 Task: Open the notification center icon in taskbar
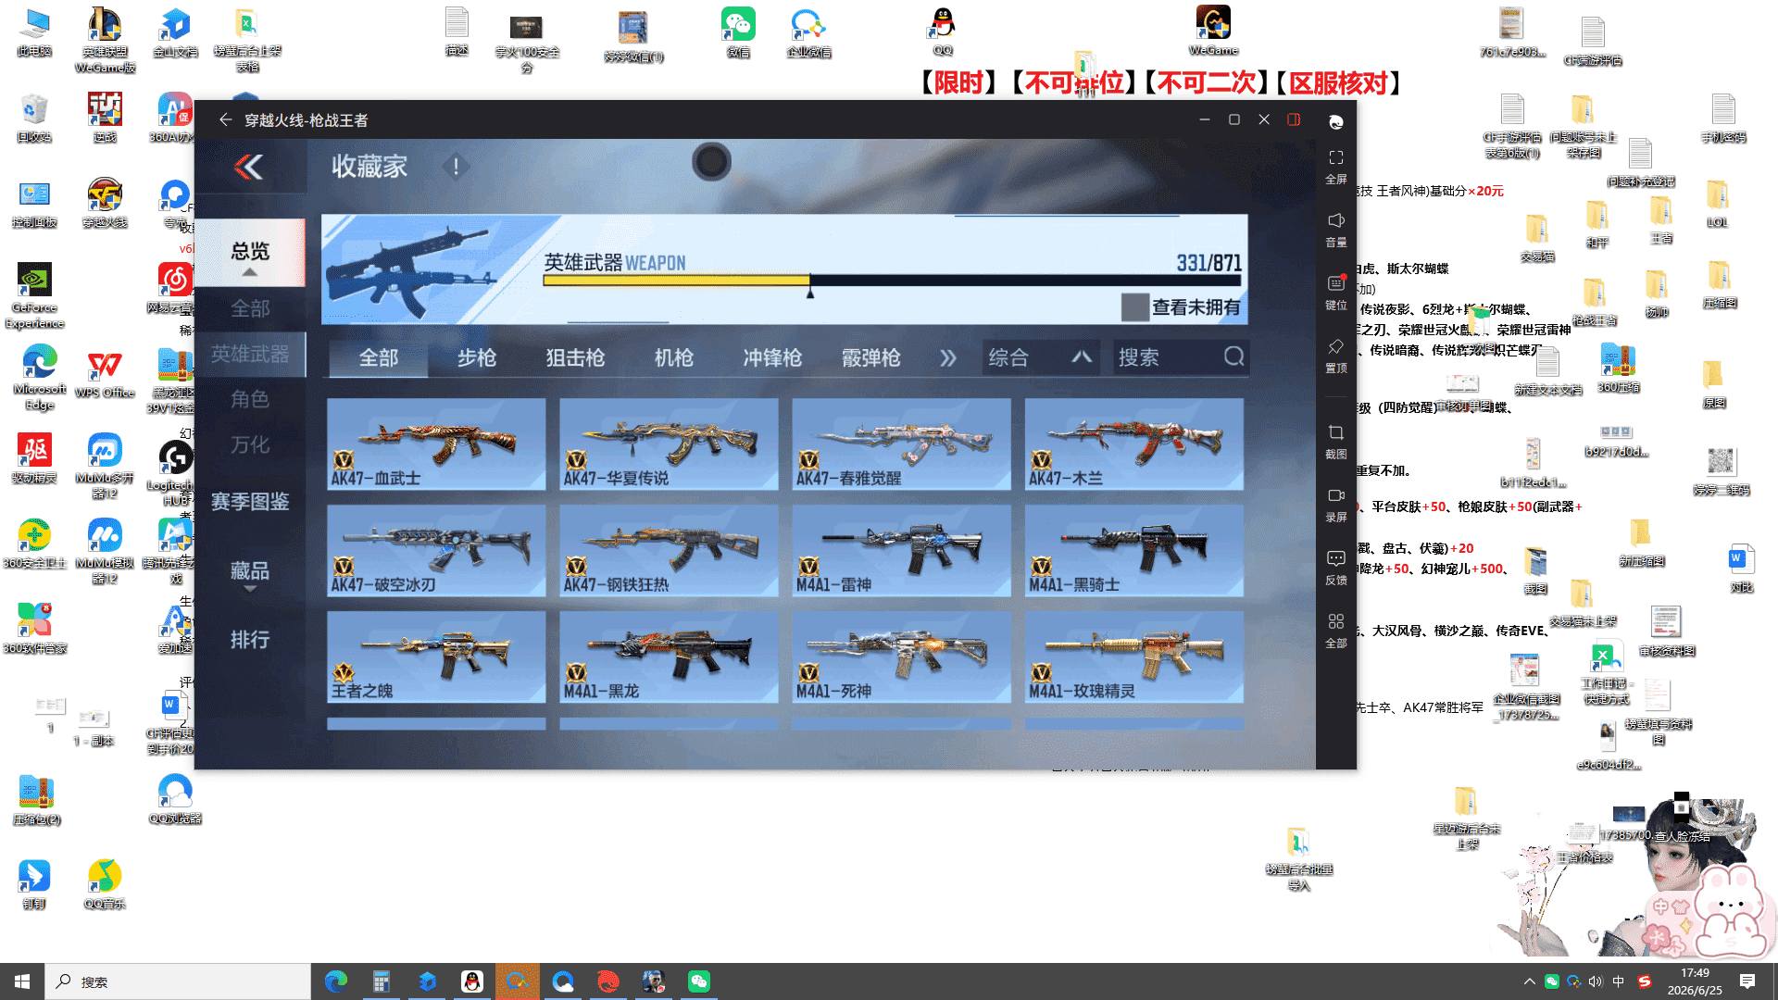tap(1747, 981)
